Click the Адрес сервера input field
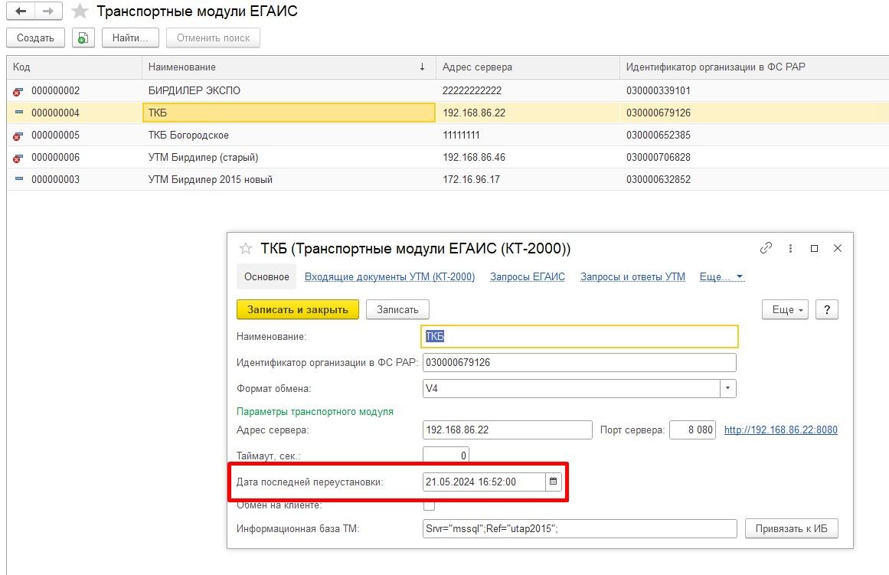 pos(508,430)
